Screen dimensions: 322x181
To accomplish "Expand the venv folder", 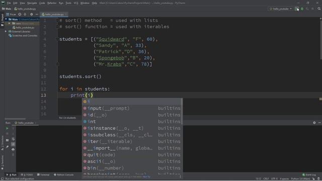I will (x=9, y=24).
